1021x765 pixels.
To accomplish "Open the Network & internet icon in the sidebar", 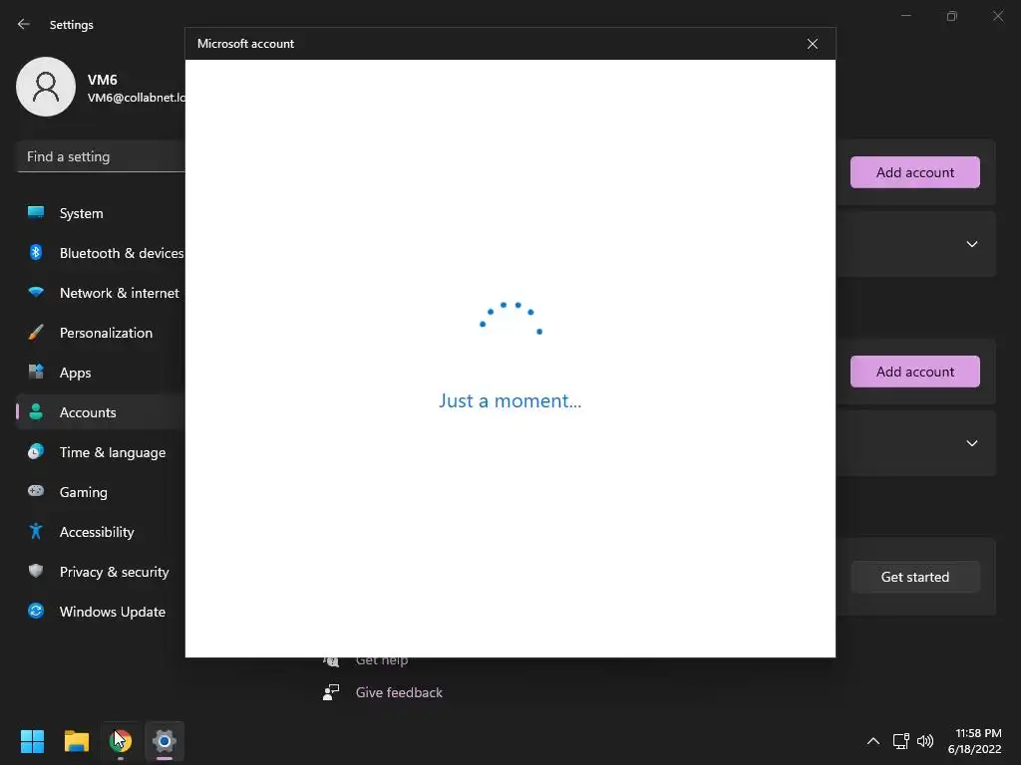I will coord(36,293).
